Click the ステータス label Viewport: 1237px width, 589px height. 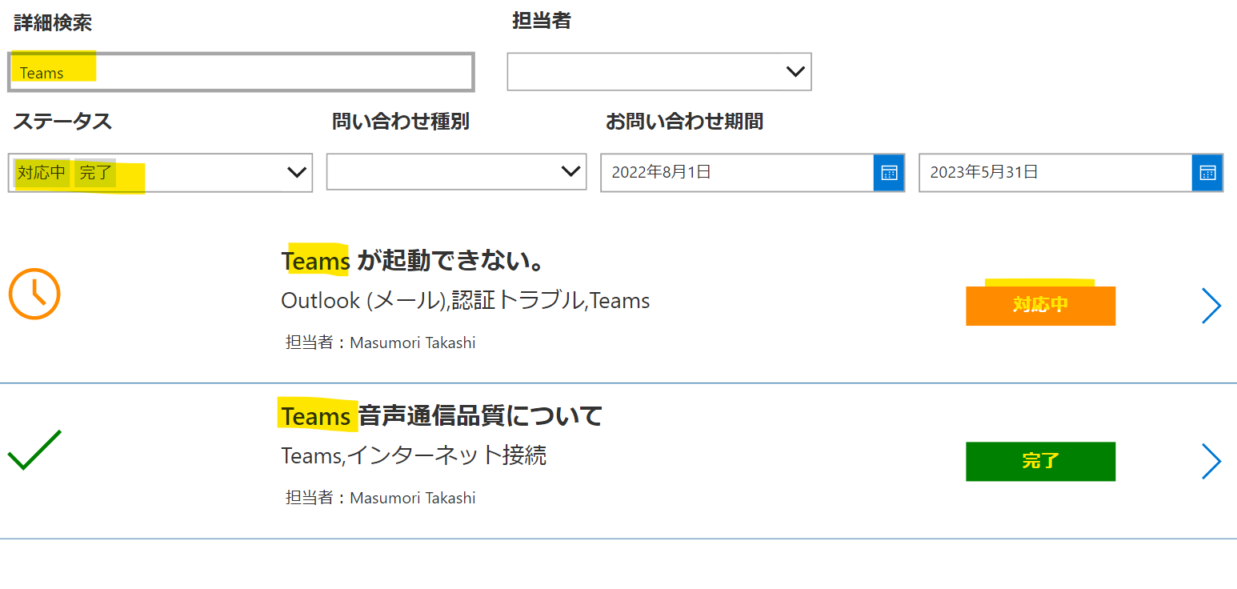62,122
